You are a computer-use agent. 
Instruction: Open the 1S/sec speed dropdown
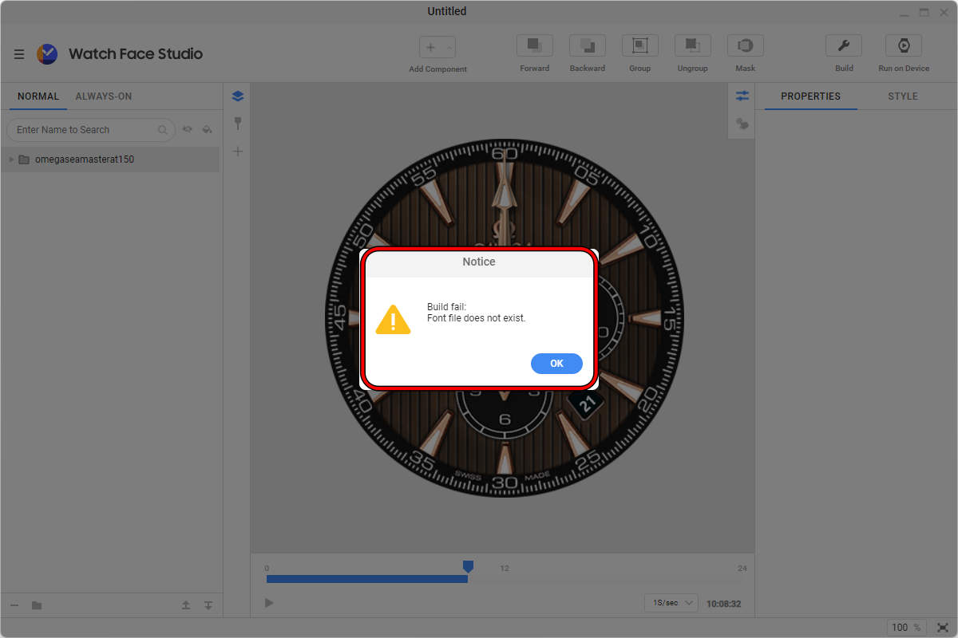671,603
